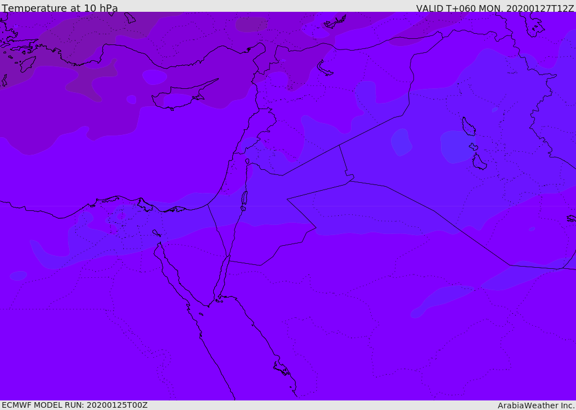
Task: Click the 'ArabiaWeather Inc' credit text
Action: tap(535, 406)
